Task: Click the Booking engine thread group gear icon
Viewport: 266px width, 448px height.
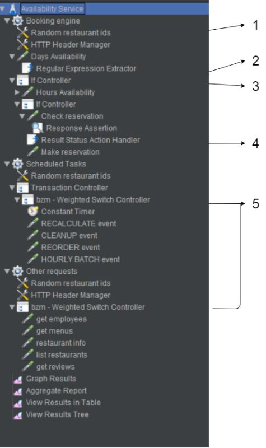Action: tap(18, 21)
